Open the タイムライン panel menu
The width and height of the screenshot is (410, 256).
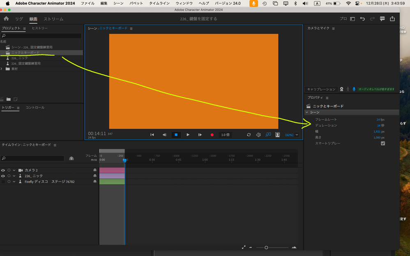pos(55,145)
